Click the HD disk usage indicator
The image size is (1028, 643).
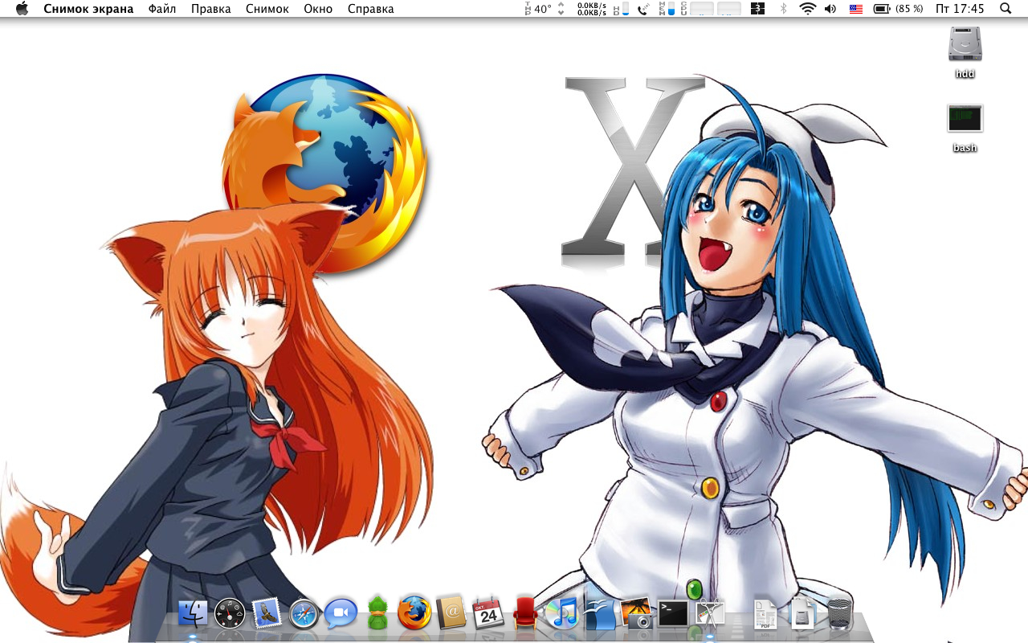[x=622, y=9]
